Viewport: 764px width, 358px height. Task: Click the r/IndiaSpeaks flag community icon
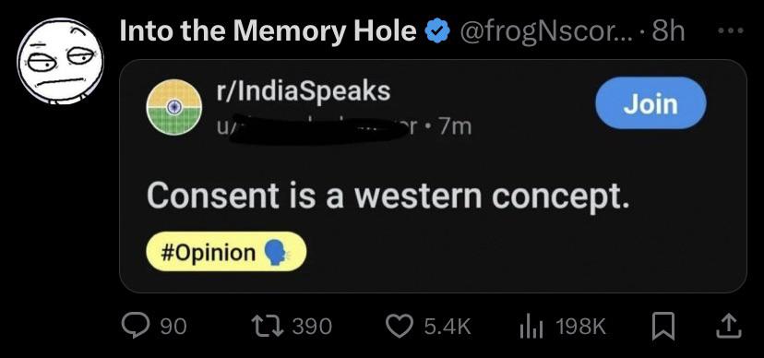coord(174,107)
